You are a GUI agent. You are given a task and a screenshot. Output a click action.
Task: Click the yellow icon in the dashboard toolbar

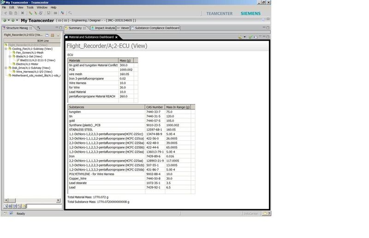[240, 37]
